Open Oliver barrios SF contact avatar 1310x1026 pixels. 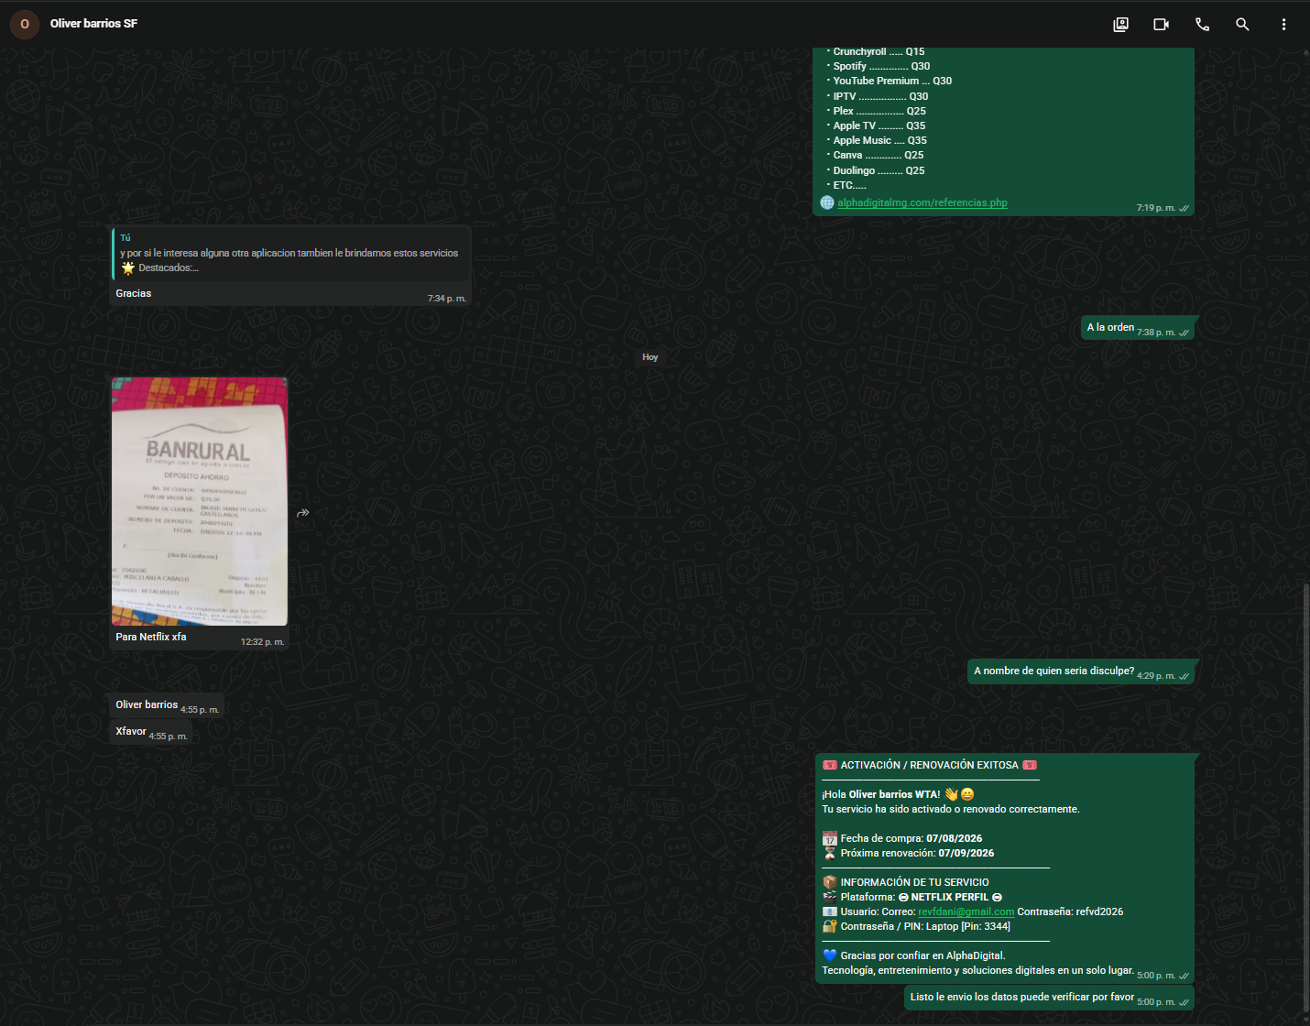(25, 24)
